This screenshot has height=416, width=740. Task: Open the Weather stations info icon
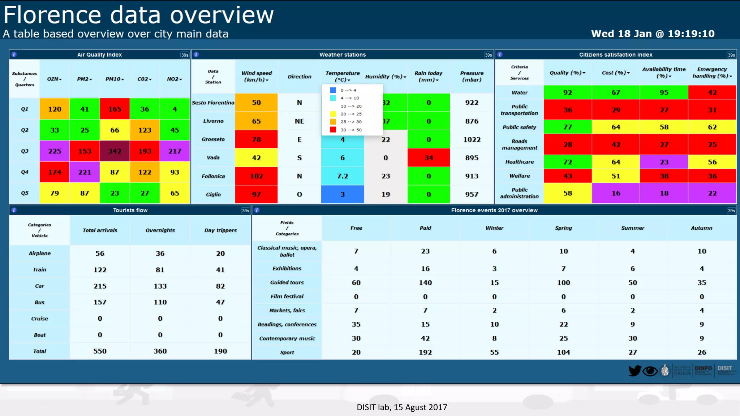pos(196,55)
